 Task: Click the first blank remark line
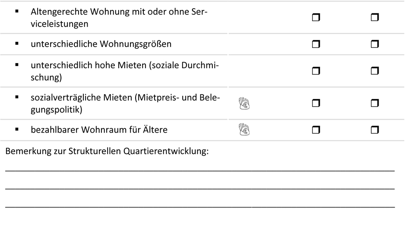point(199,170)
